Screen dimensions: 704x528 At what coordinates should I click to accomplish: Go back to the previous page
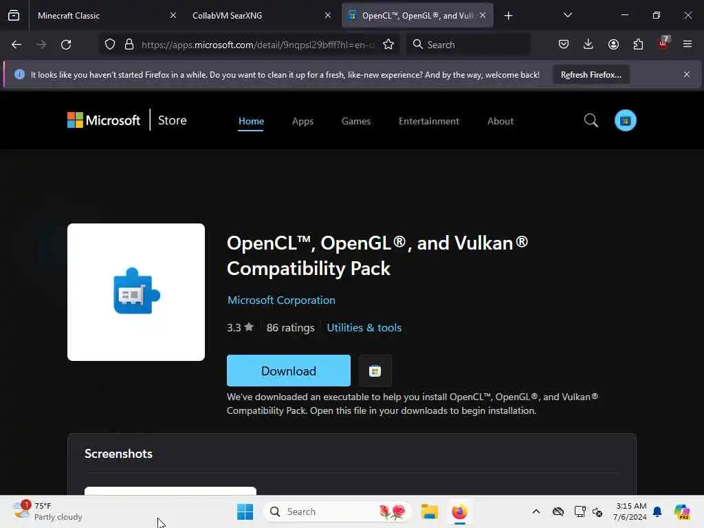(16, 45)
